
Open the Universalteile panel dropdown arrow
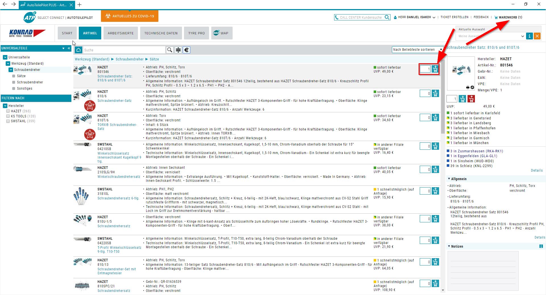pos(63,48)
